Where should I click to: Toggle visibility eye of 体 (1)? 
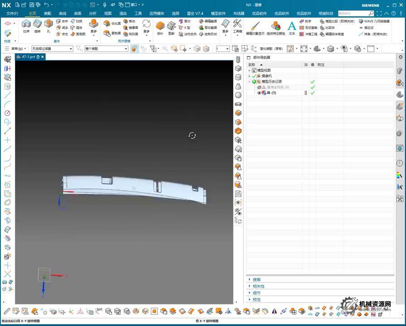[260, 93]
